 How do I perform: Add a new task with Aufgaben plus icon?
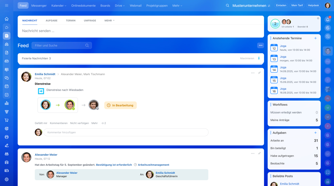[x=315, y=133]
